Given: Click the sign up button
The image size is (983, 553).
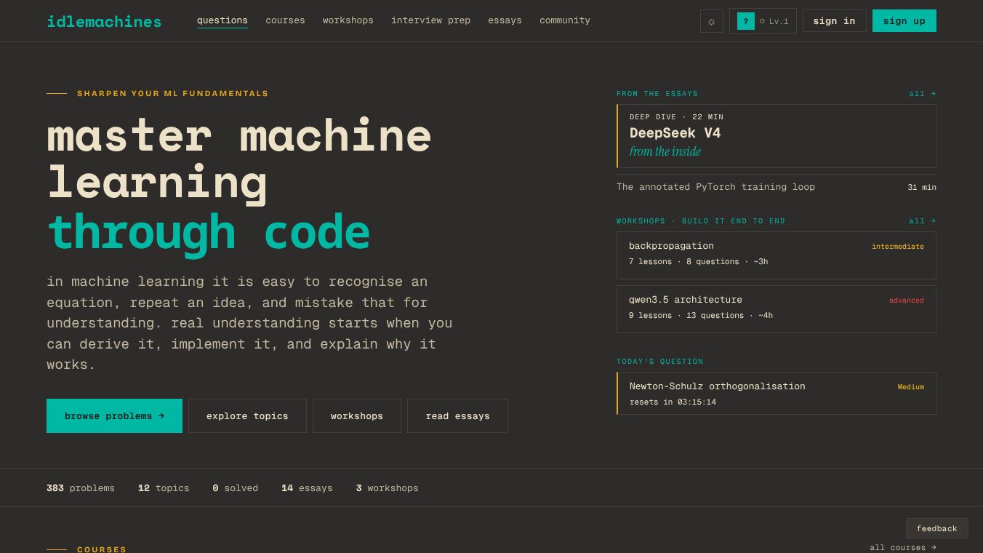Looking at the screenshot, I should tap(904, 21).
